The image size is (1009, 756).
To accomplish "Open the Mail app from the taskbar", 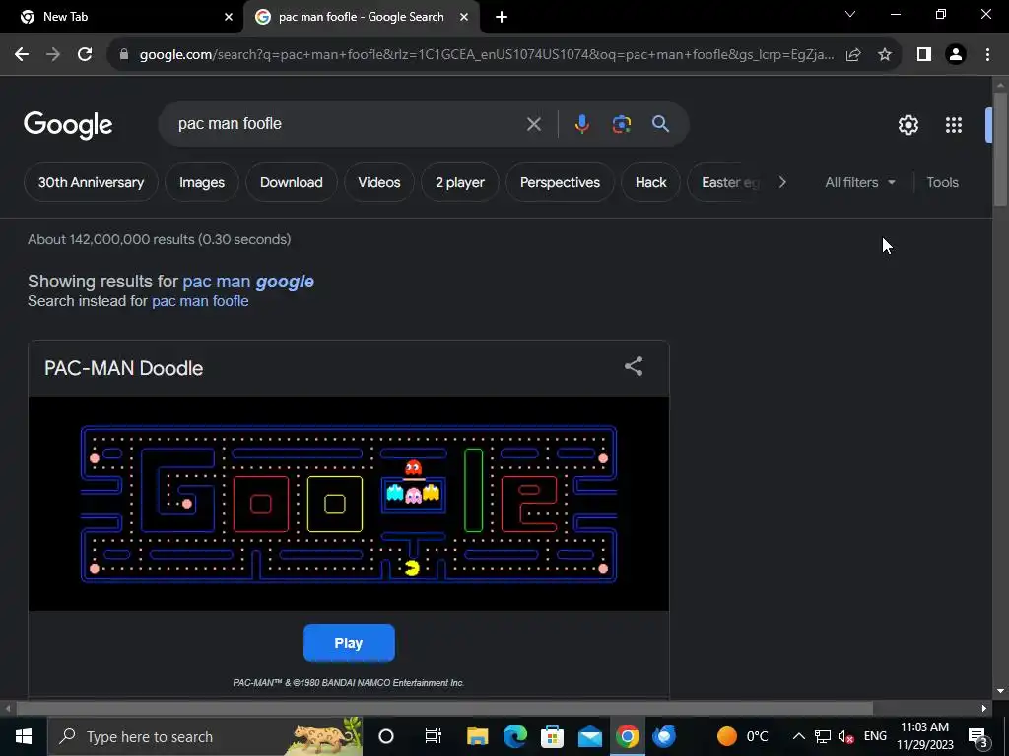I will pos(589,736).
